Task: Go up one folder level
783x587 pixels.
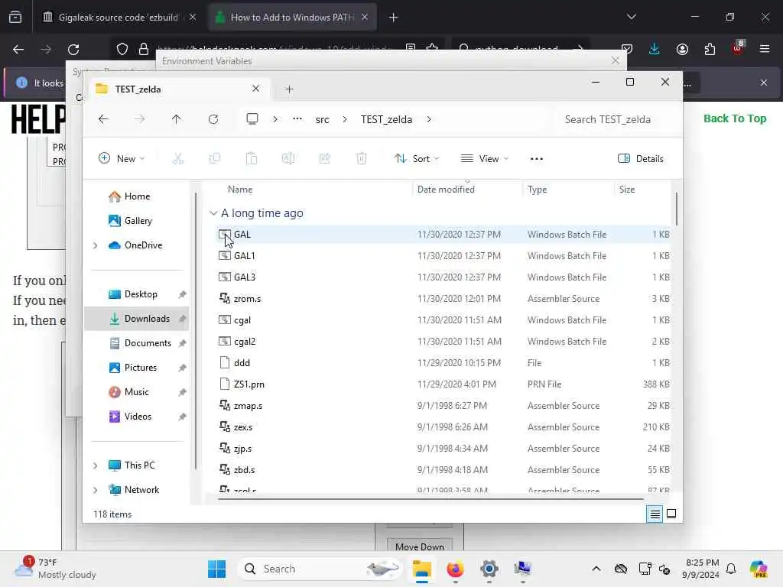Action: tap(177, 119)
